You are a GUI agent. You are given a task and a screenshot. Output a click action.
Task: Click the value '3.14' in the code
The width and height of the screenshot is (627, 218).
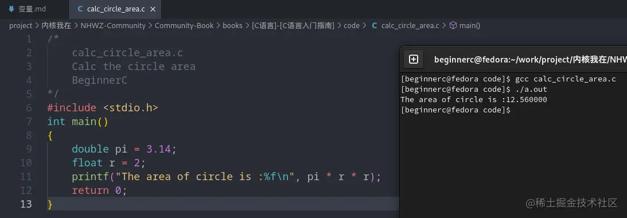(x=158, y=149)
